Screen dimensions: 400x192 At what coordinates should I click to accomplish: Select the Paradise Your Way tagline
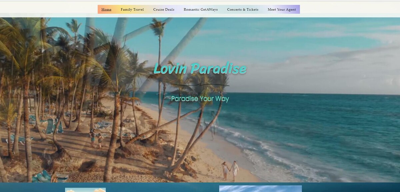(x=200, y=99)
